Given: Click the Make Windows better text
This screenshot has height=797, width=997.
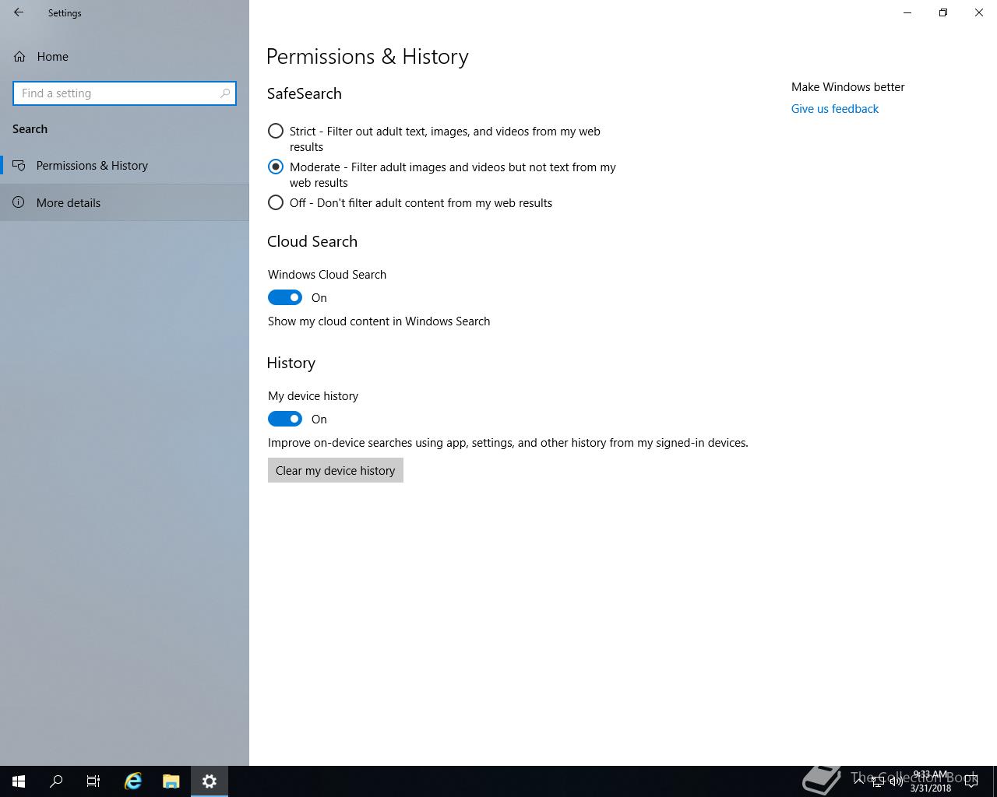Looking at the screenshot, I should (848, 87).
